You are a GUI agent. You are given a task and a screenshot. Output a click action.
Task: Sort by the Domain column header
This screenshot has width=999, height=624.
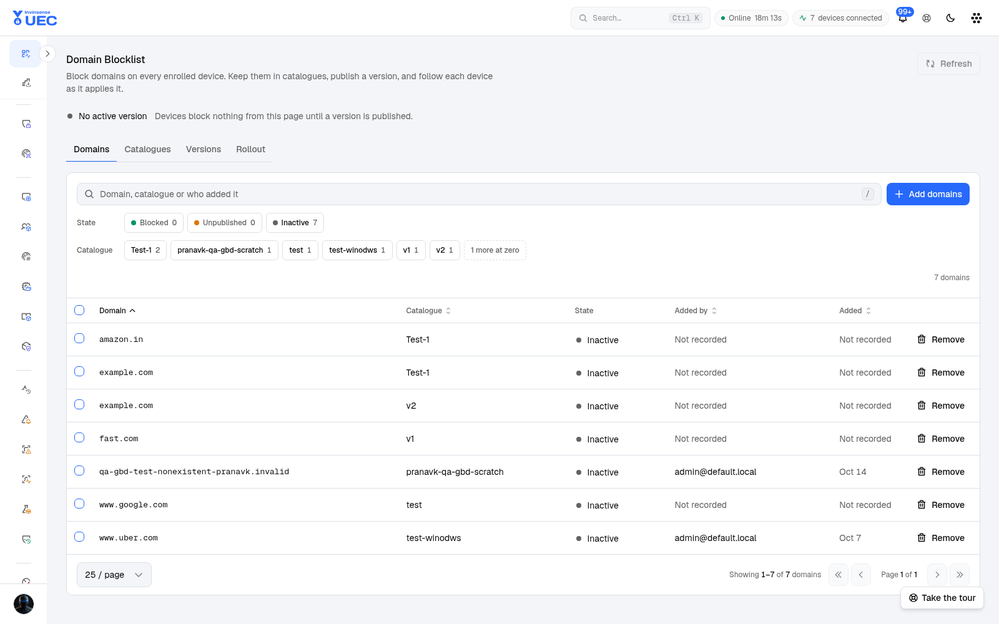tap(117, 311)
